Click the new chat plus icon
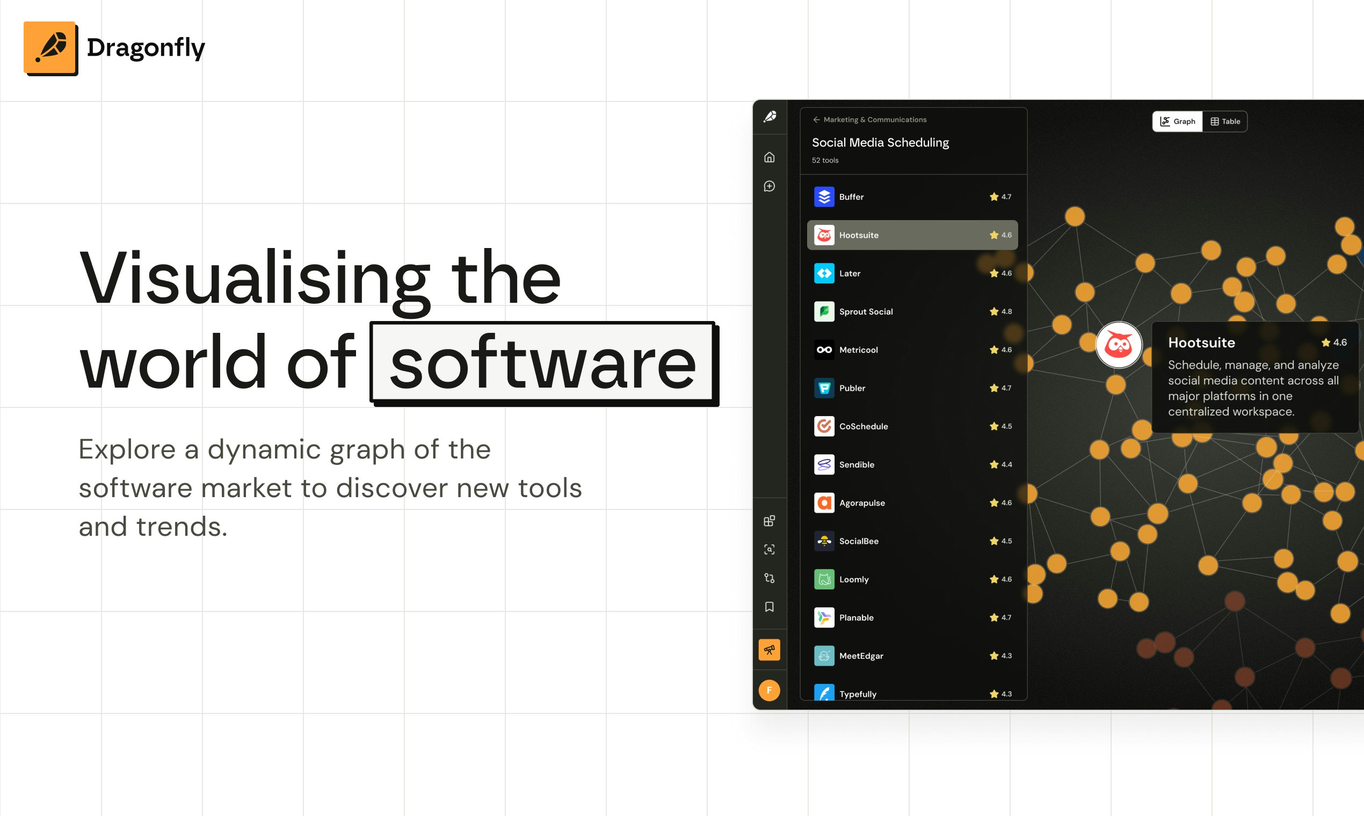The height and width of the screenshot is (816, 1364). pos(769,186)
